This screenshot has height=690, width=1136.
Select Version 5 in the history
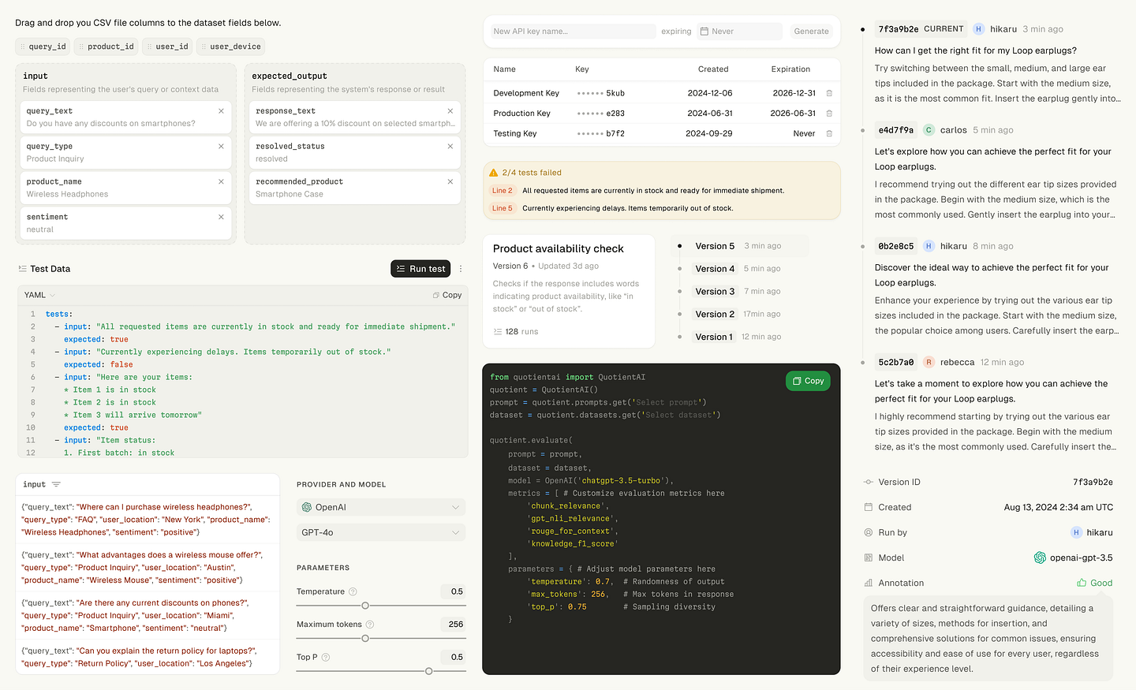(715, 246)
